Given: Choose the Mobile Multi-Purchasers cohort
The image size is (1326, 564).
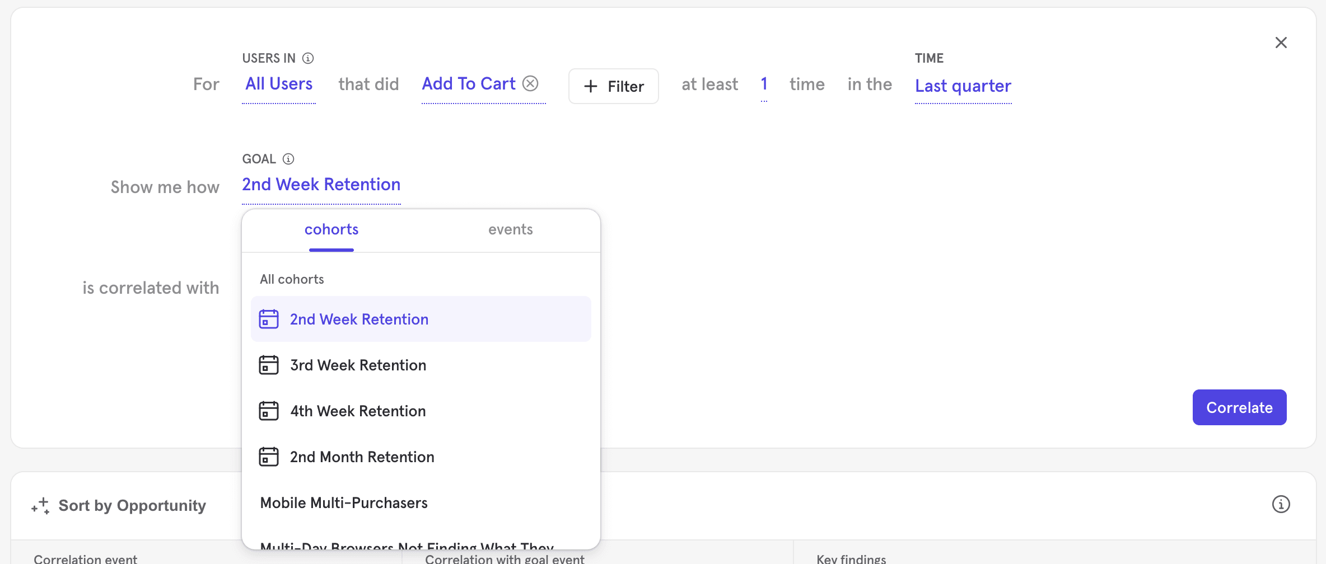Looking at the screenshot, I should coord(344,502).
